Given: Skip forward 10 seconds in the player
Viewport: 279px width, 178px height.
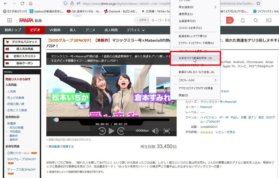Looking at the screenshot, I should [x=121, y=131].
